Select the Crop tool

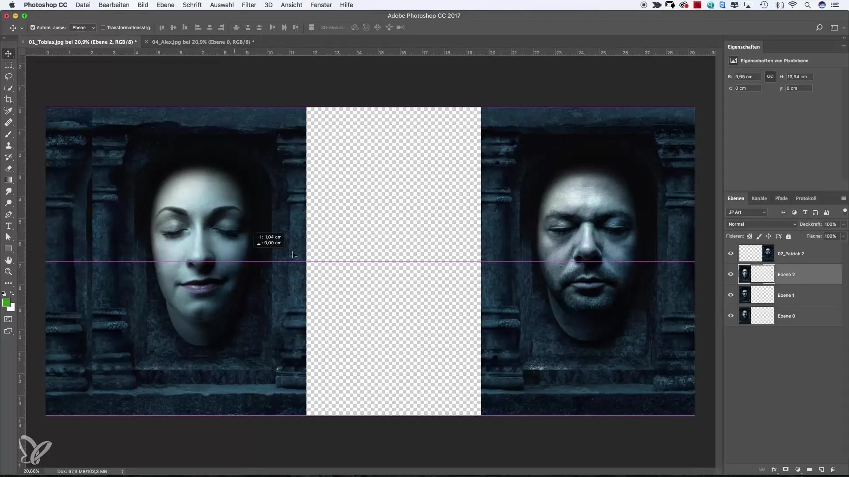(x=8, y=99)
